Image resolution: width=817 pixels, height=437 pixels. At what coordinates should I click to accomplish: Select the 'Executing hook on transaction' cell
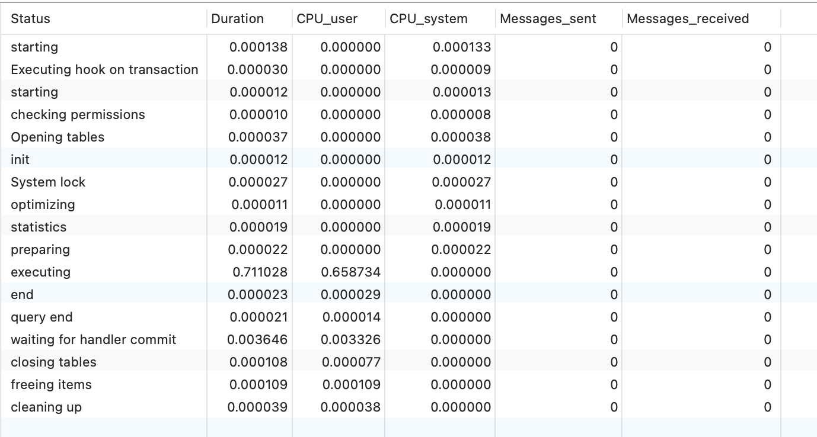coord(104,70)
